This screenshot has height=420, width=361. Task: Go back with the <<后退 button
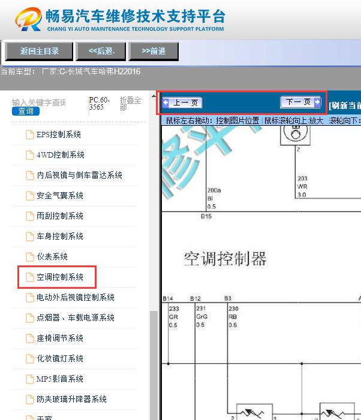tap(101, 51)
